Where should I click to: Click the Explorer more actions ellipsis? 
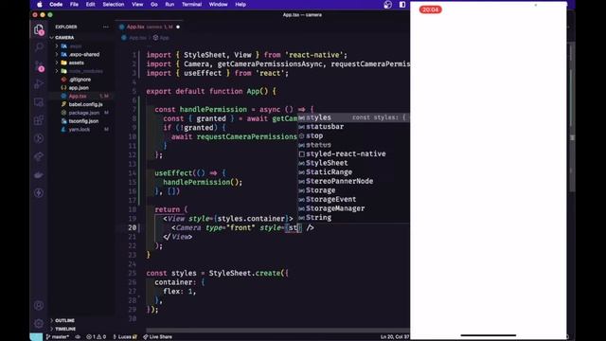click(105, 27)
